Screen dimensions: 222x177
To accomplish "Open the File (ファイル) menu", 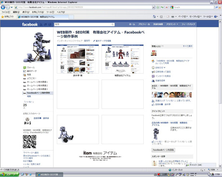I will pos(6,12).
